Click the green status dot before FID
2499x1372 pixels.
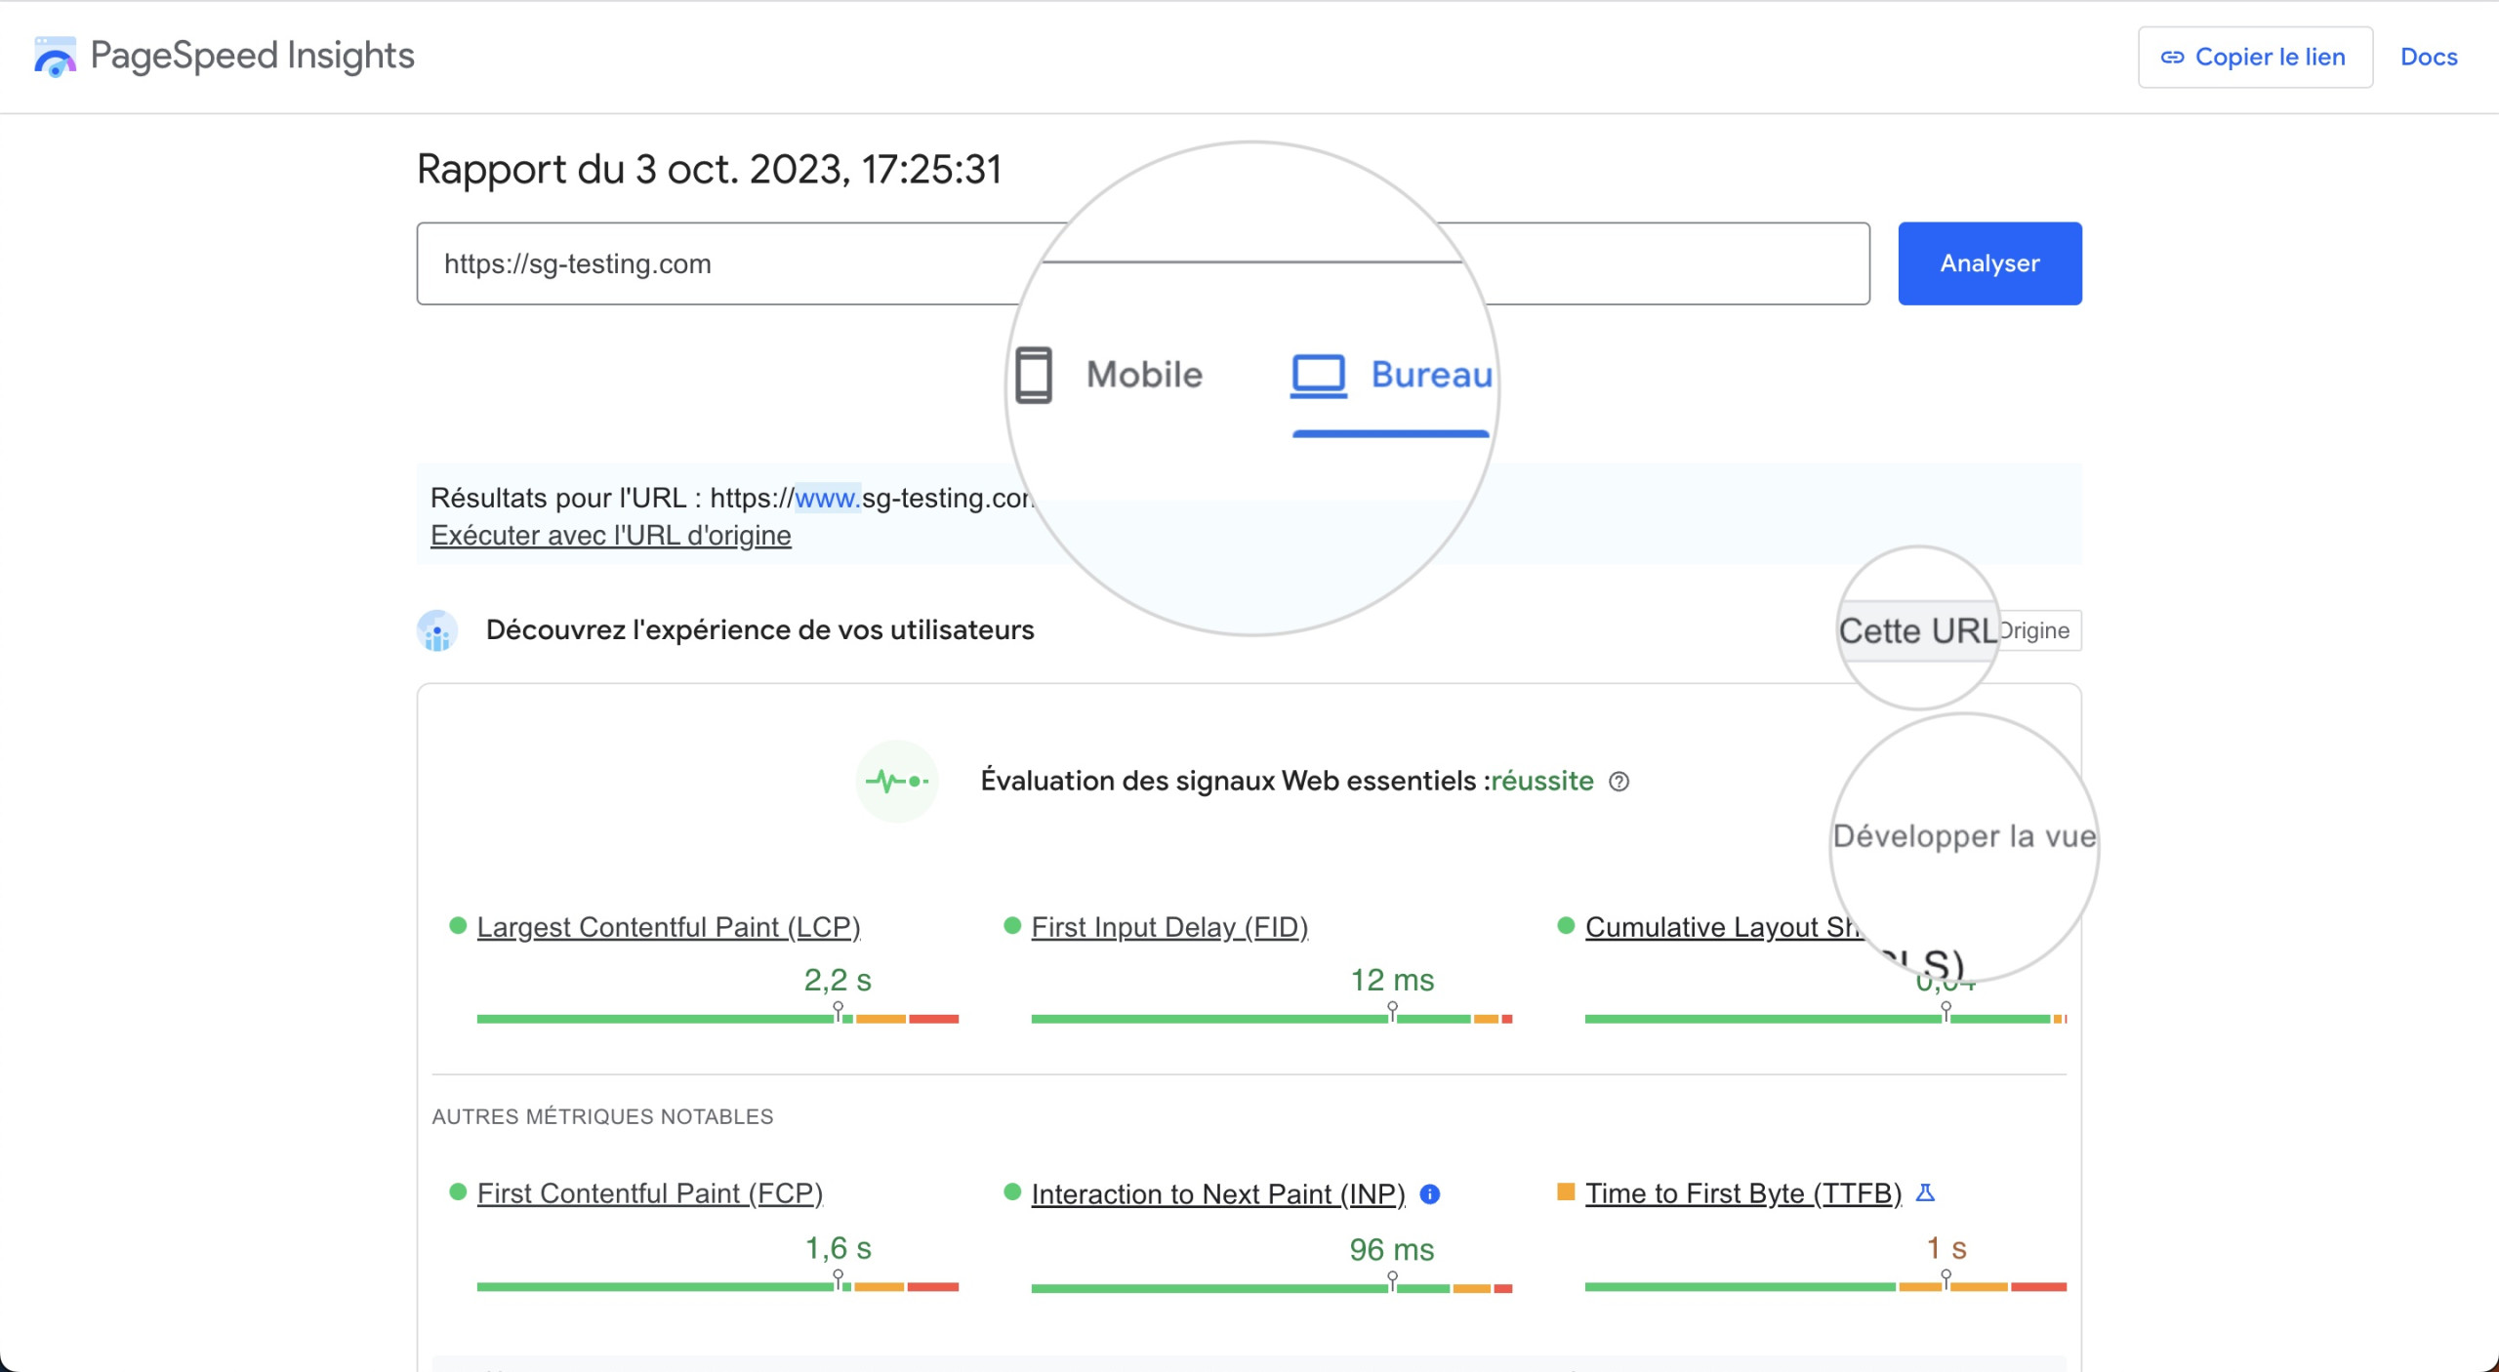[1012, 925]
